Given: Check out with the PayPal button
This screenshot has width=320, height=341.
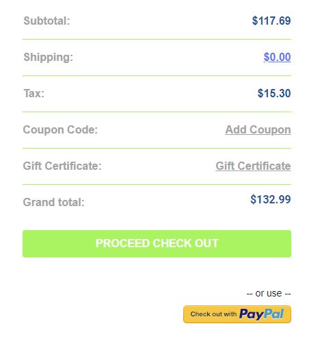Looking at the screenshot, I should tap(237, 314).
